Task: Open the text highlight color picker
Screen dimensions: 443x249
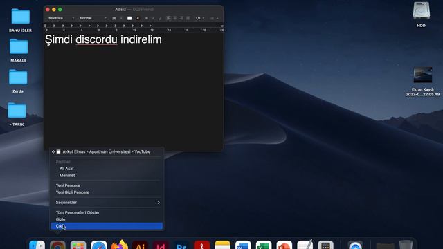Action: point(138,18)
